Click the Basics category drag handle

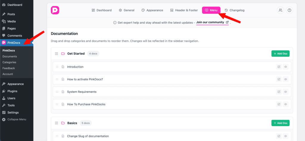(56, 123)
